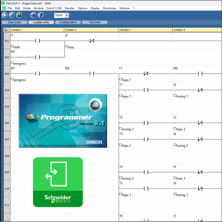Switch to Zelio entry tab
The width and height of the screenshot is (222, 222).
click(14, 22)
